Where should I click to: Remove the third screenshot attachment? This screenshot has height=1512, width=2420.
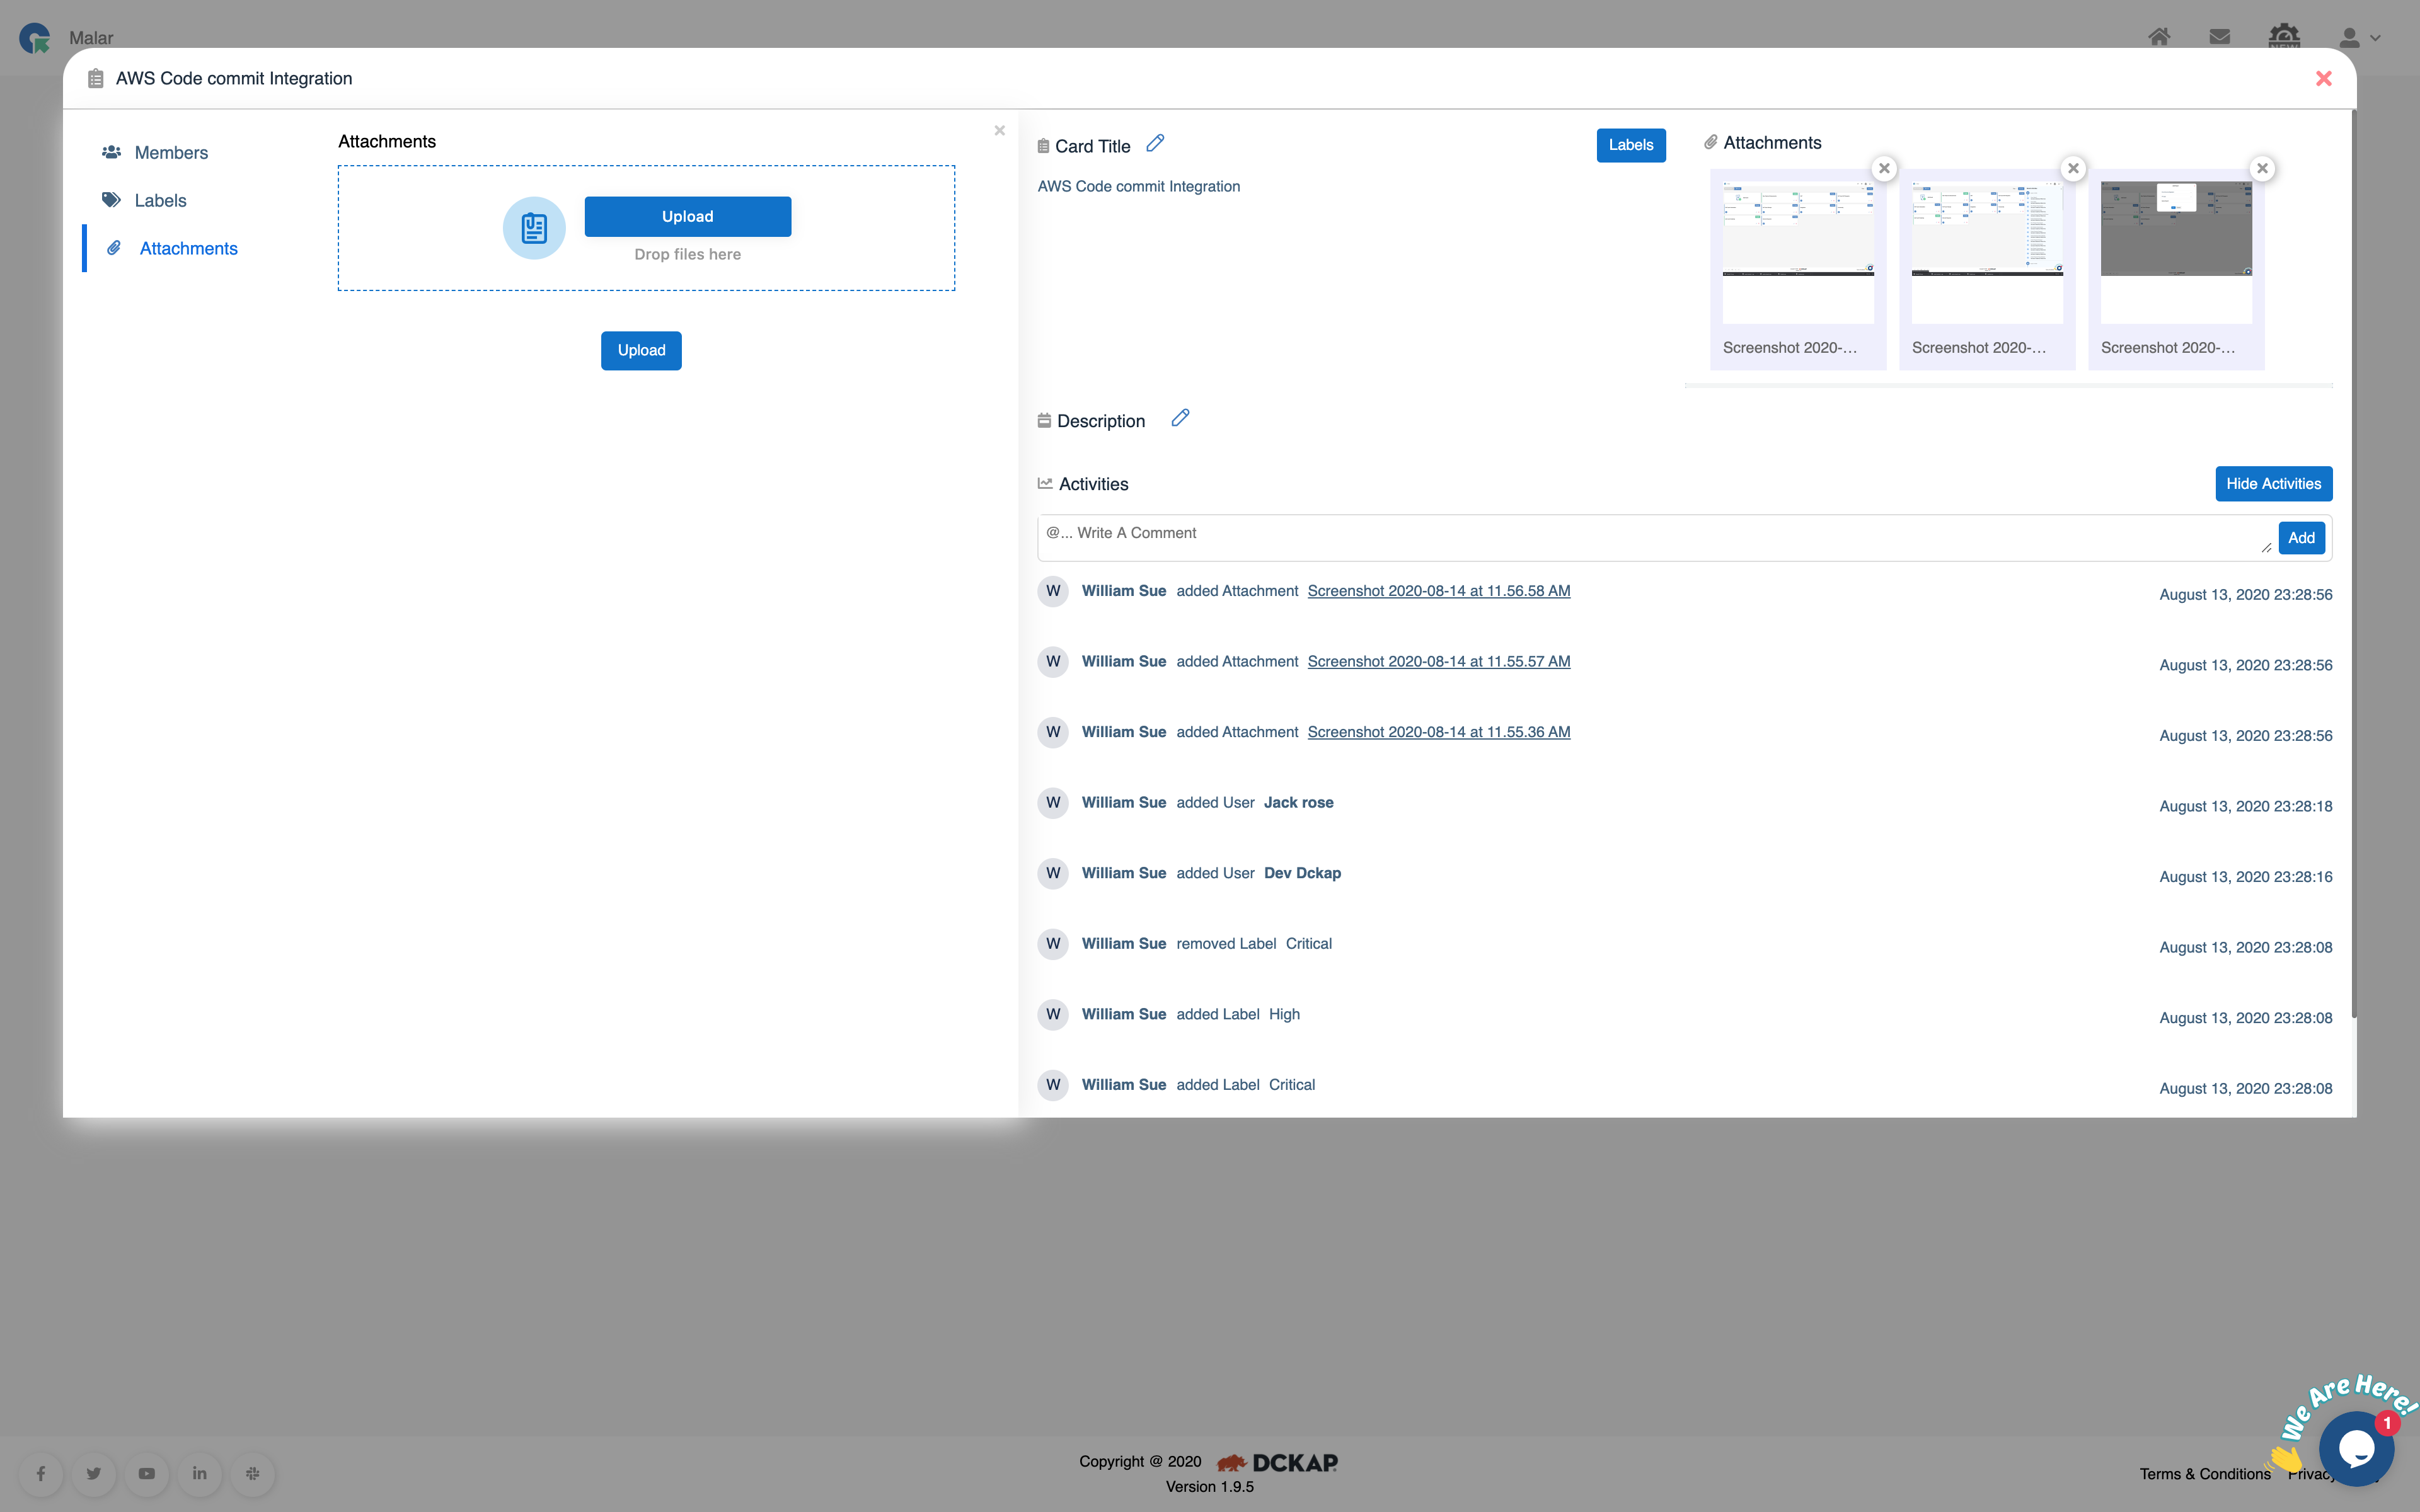pyautogui.click(x=2262, y=168)
